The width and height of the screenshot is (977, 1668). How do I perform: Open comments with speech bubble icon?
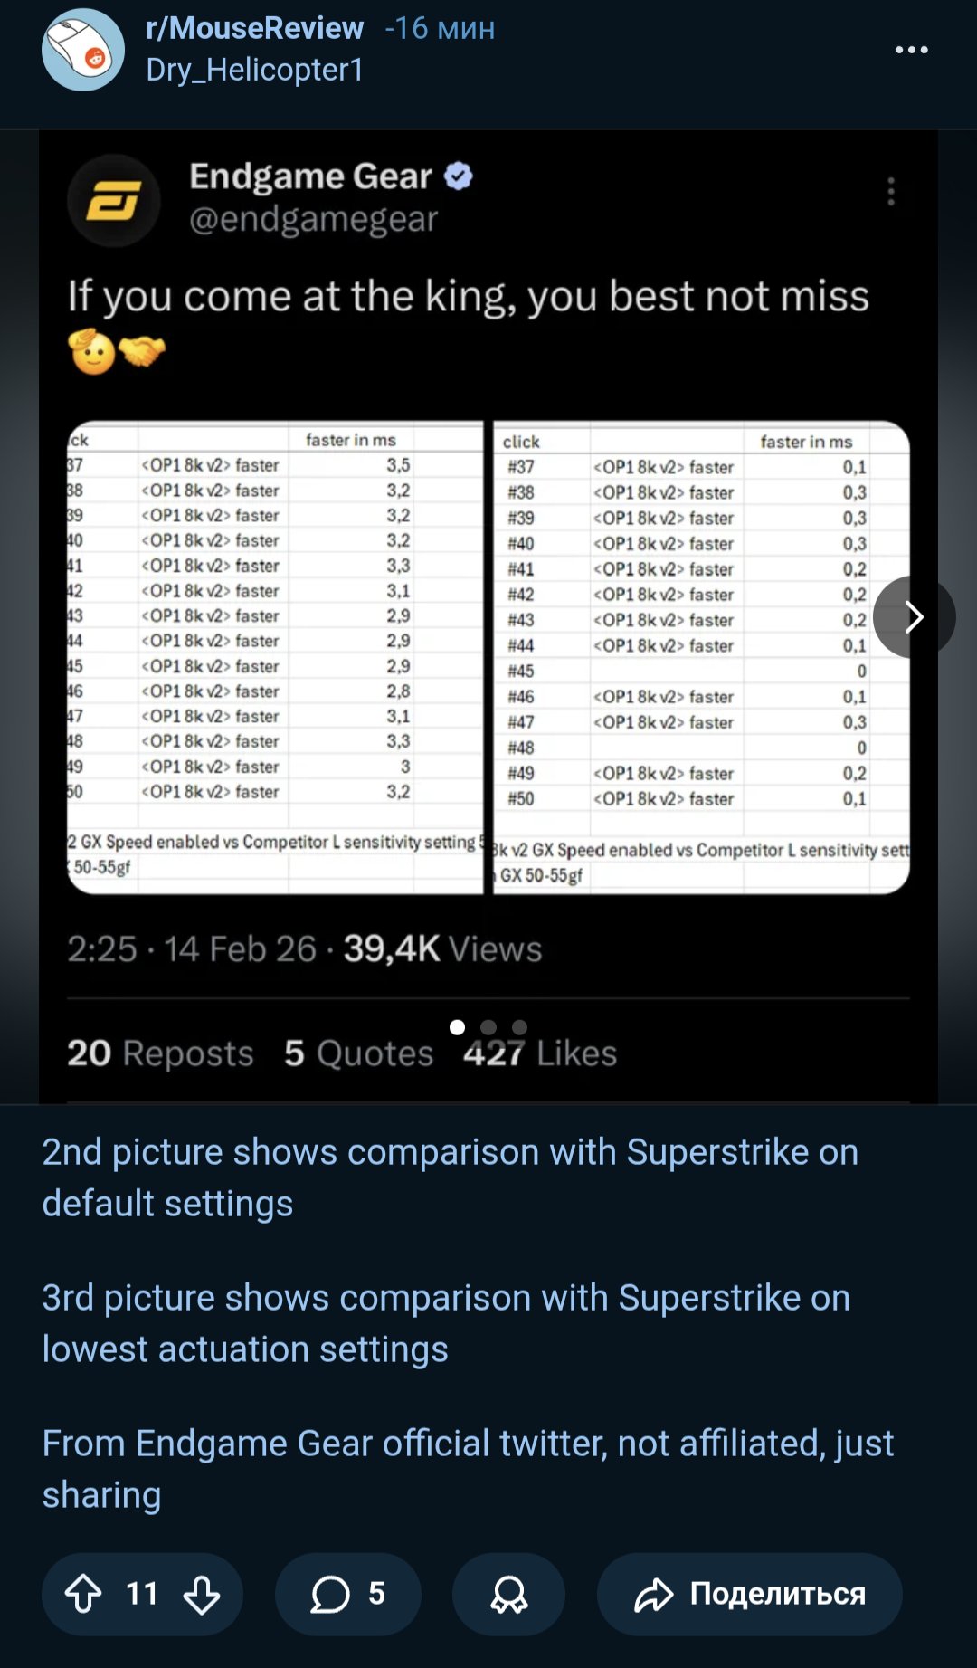pyautogui.click(x=348, y=1594)
